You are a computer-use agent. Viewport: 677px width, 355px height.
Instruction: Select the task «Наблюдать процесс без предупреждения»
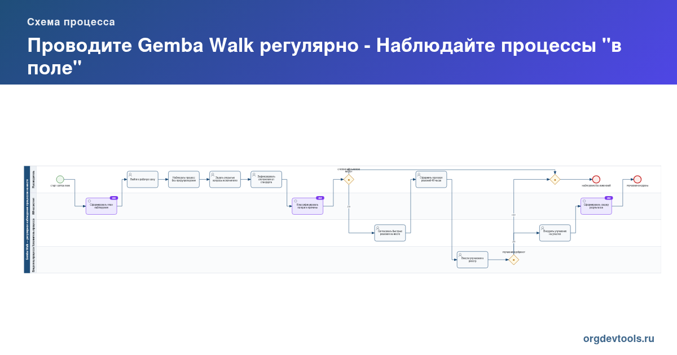(184, 179)
